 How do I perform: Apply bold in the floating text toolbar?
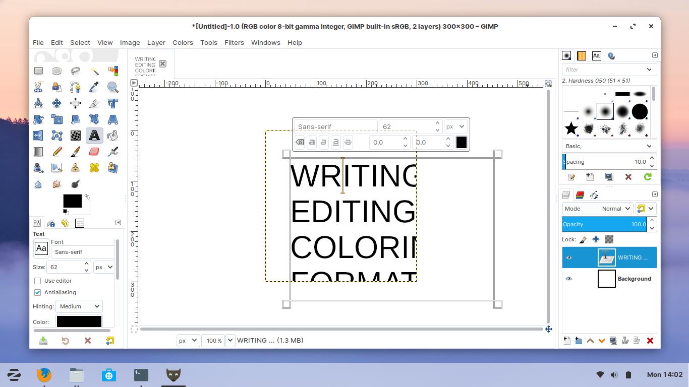[x=312, y=142]
